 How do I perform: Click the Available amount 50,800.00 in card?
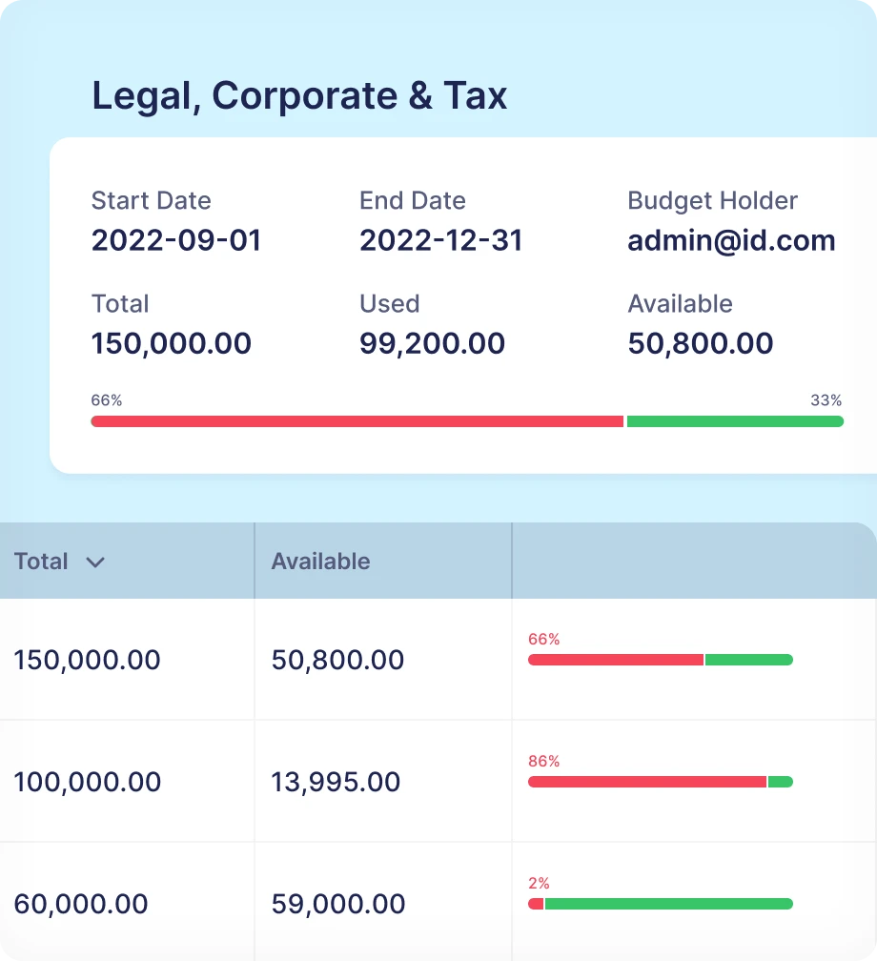click(701, 343)
